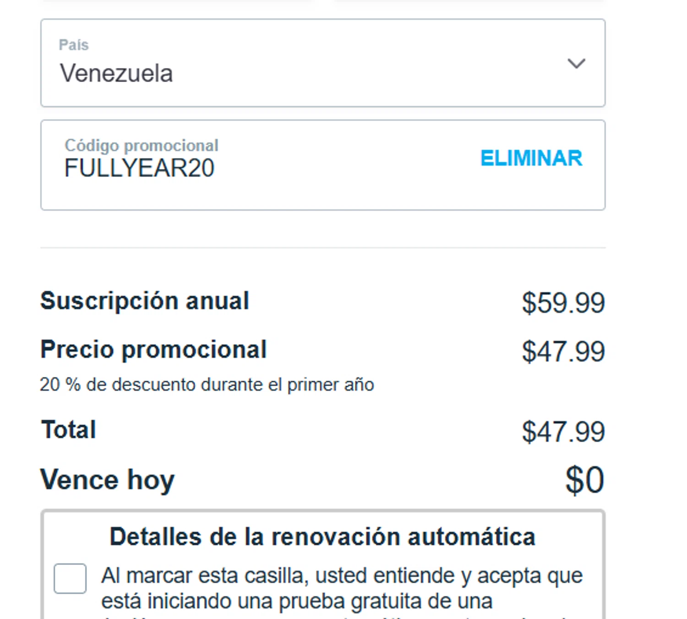Click the Código promocional label
Image resolution: width=687 pixels, height=619 pixels.
tap(142, 145)
